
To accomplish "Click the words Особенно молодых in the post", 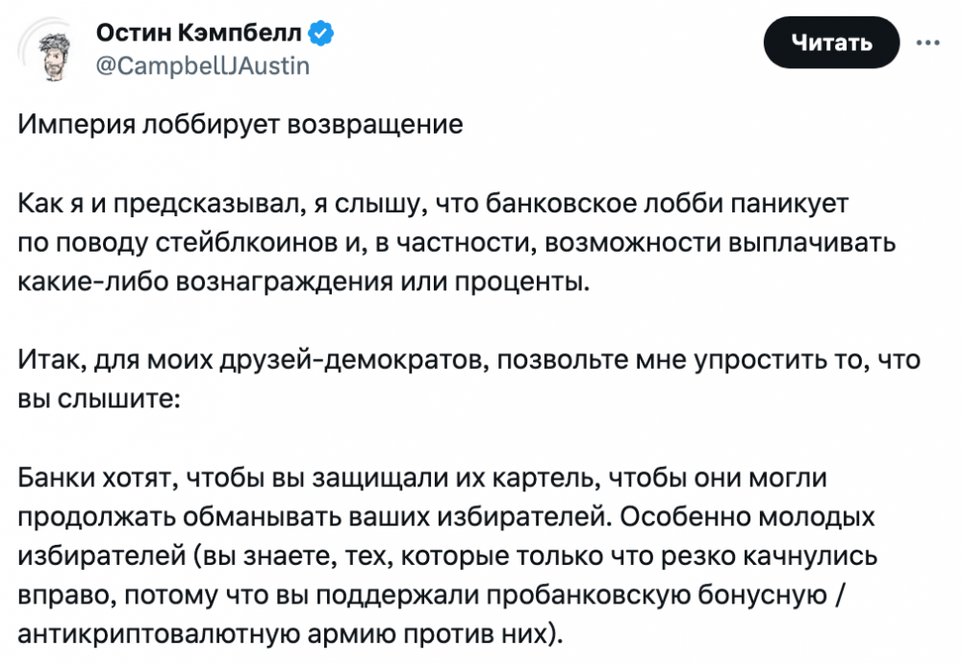I will click(x=747, y=517).
